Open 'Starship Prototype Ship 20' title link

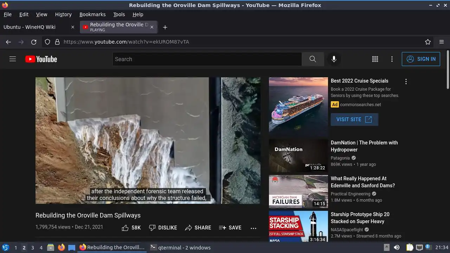tap(360, 218)
